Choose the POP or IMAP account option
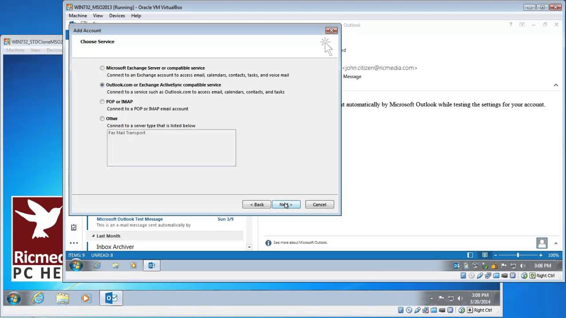 pyautogui.click(x=102, y=102)
